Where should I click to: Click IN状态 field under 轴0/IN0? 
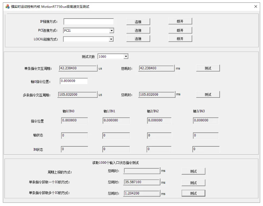pyautogui.click(x=75, y=149)
